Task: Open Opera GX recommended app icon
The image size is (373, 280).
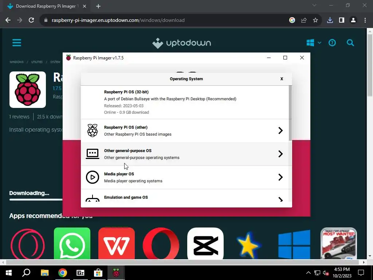Action: coord(28,244)
